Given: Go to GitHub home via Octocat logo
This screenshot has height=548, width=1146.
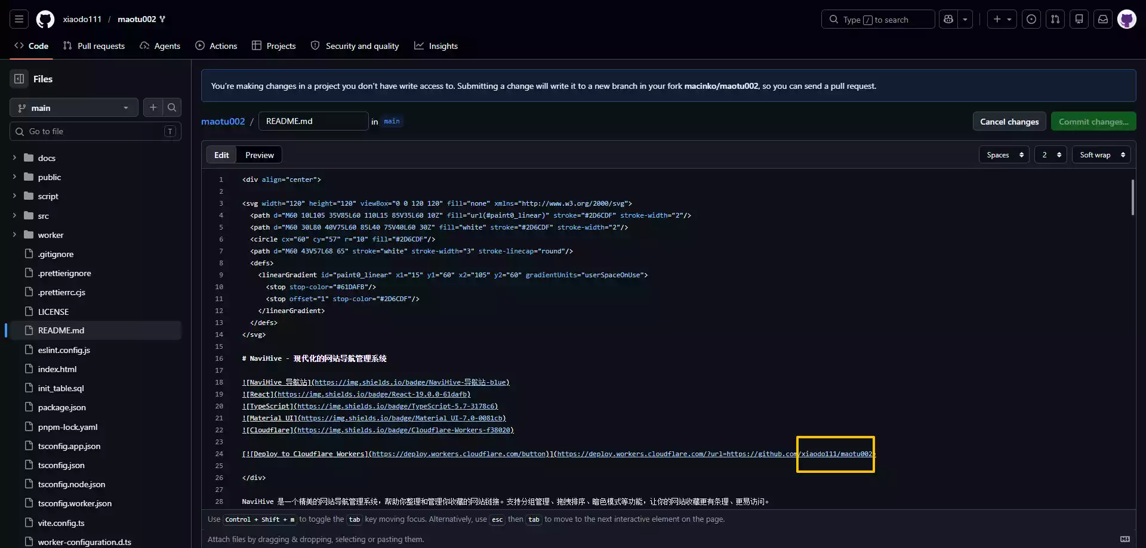Looking at the screenshot, I should pyautogui.click(x=45, y=19).
